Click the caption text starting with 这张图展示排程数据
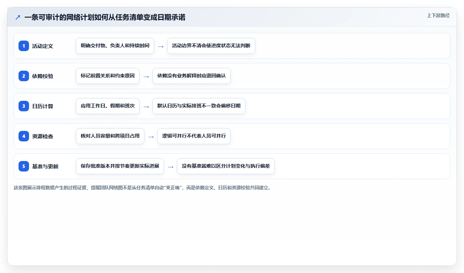Image resolution: width=464 pixels, height=273 pixels. [x=142, y=188]
